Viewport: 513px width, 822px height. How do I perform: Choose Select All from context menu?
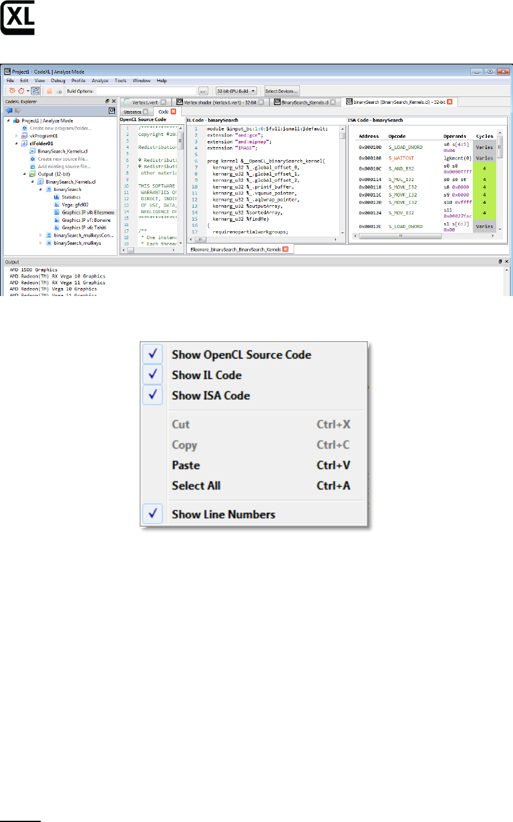coord(253,486)
